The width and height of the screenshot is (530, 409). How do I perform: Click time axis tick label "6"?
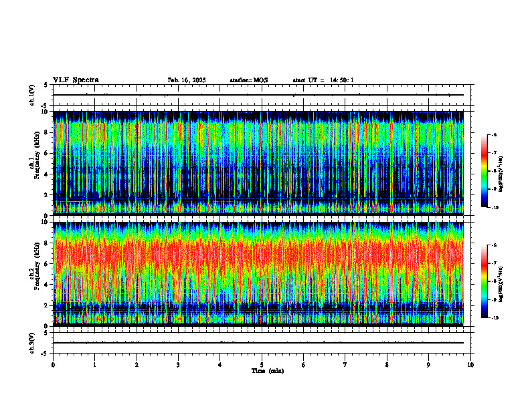tap(304, 365)
